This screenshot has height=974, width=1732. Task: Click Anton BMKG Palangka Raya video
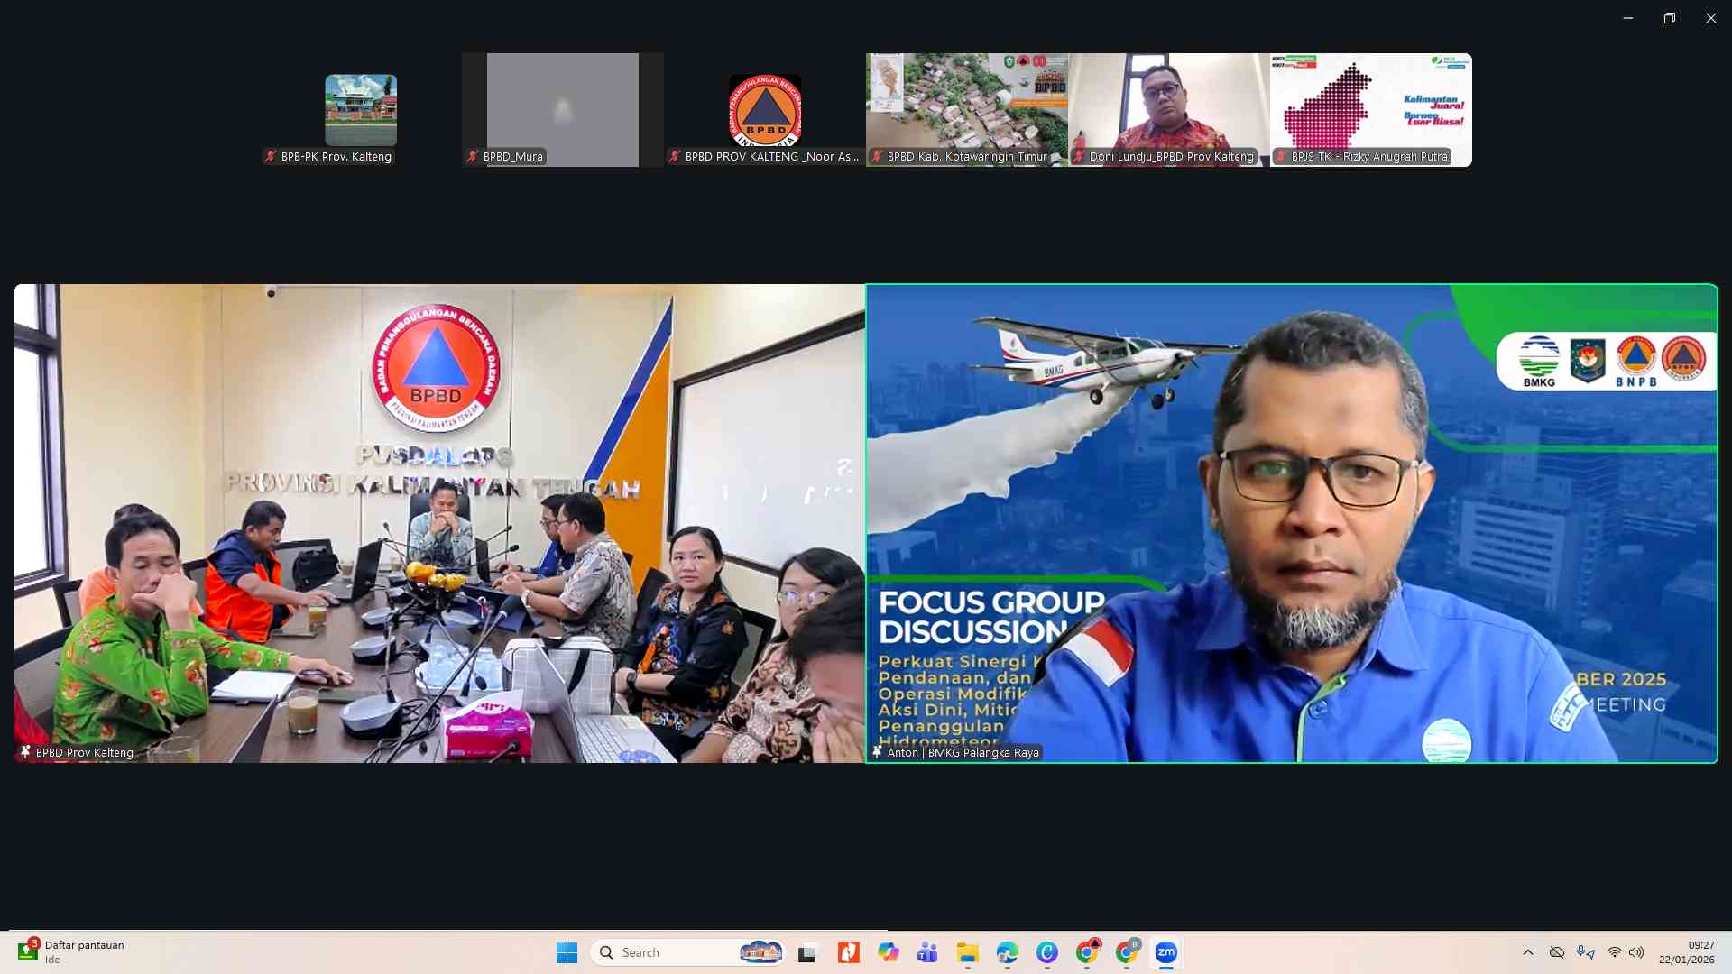(x=1291, y=523)
